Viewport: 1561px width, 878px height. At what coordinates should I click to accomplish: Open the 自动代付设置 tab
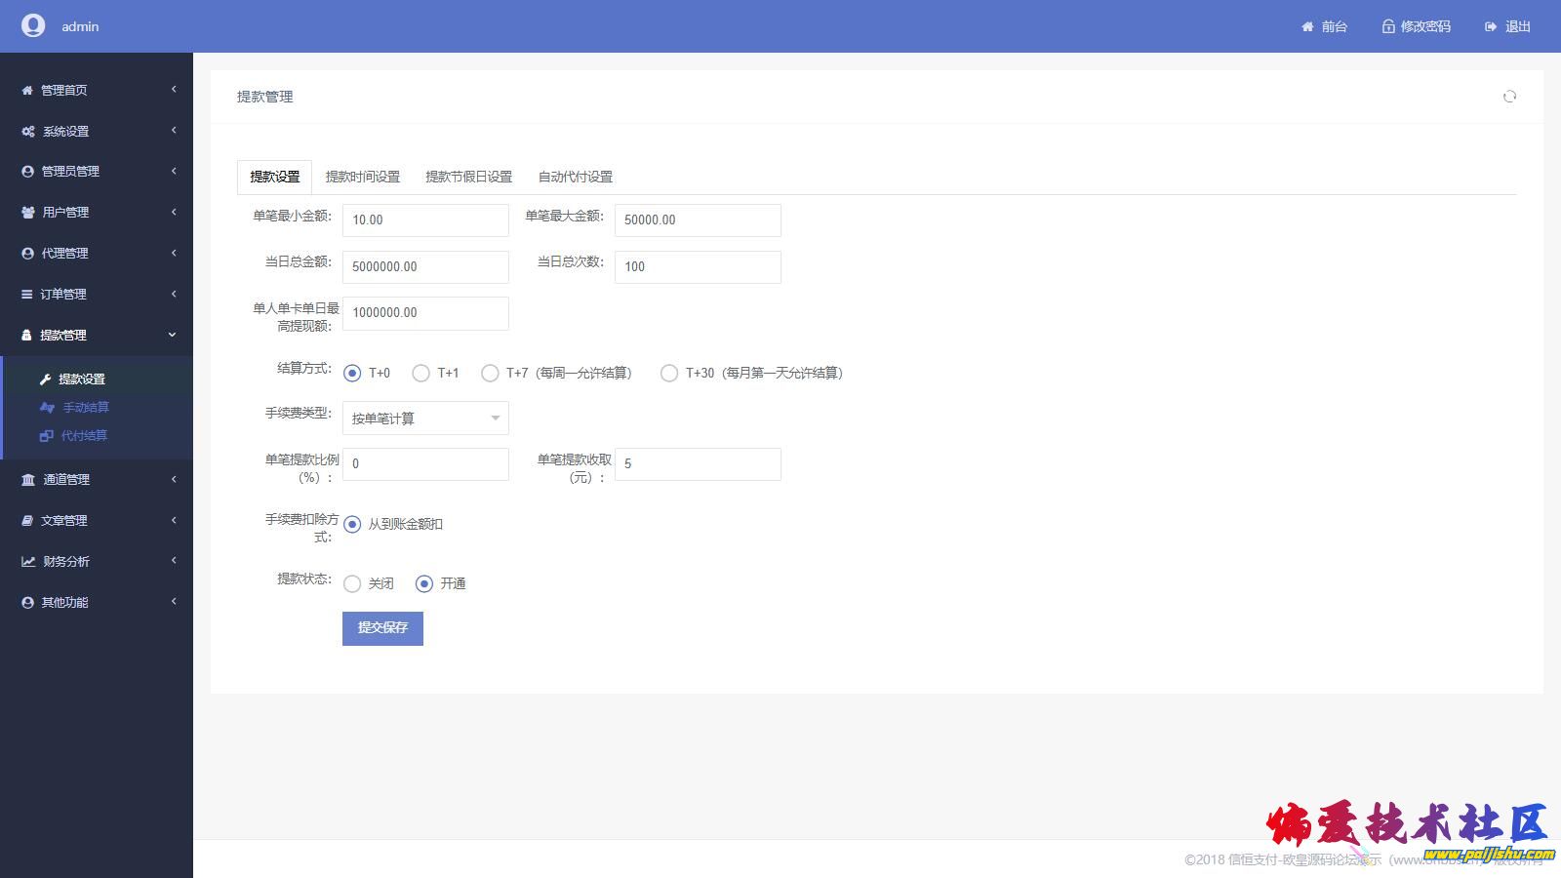pyautogui.click(x=576, y=178)
